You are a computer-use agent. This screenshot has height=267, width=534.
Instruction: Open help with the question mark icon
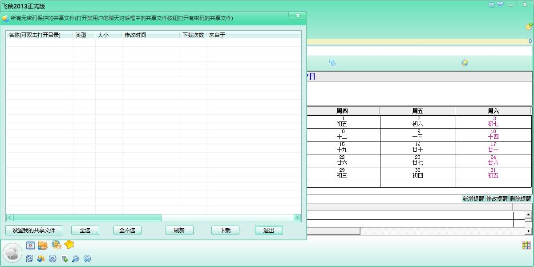87,259
